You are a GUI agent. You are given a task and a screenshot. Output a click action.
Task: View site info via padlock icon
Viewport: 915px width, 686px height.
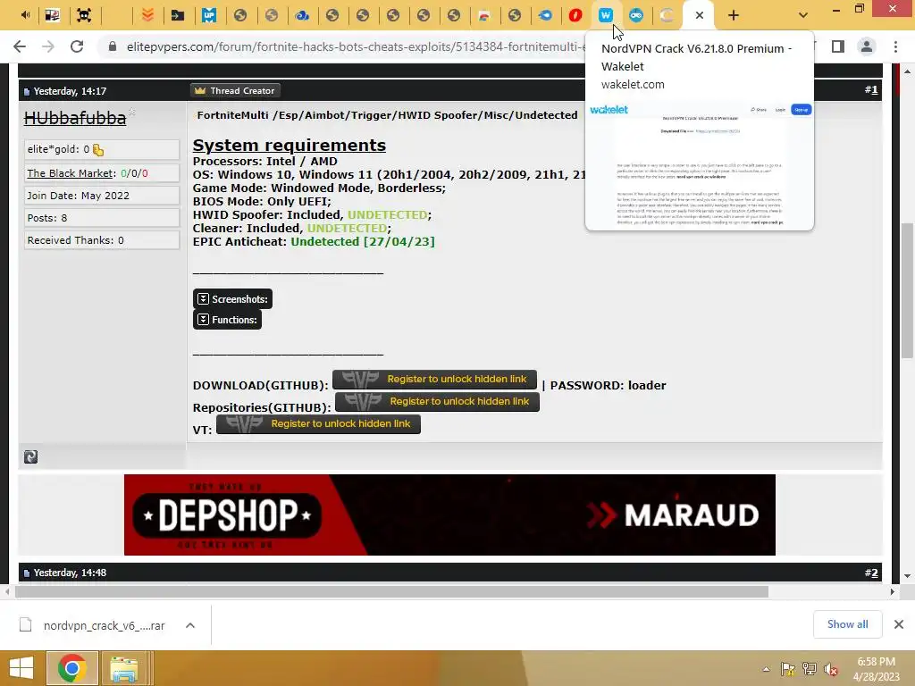click(x=112, y=46)
